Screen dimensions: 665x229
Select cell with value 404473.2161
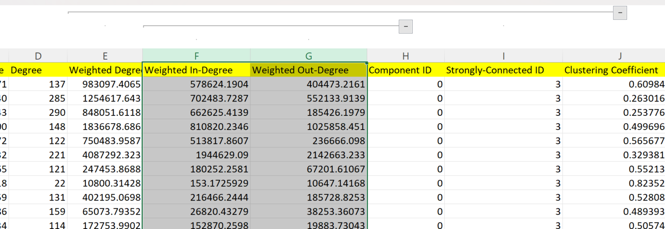[309, 84]
